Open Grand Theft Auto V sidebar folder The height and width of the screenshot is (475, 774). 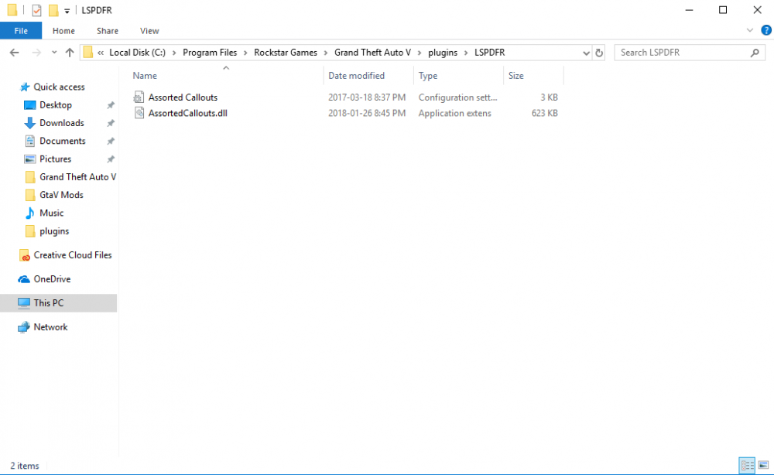click(x=77, y=177)
